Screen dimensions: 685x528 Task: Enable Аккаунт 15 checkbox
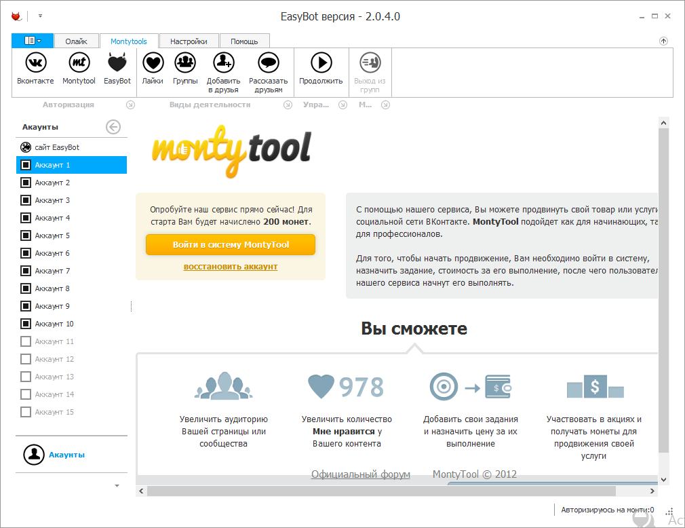click(26, 412)
